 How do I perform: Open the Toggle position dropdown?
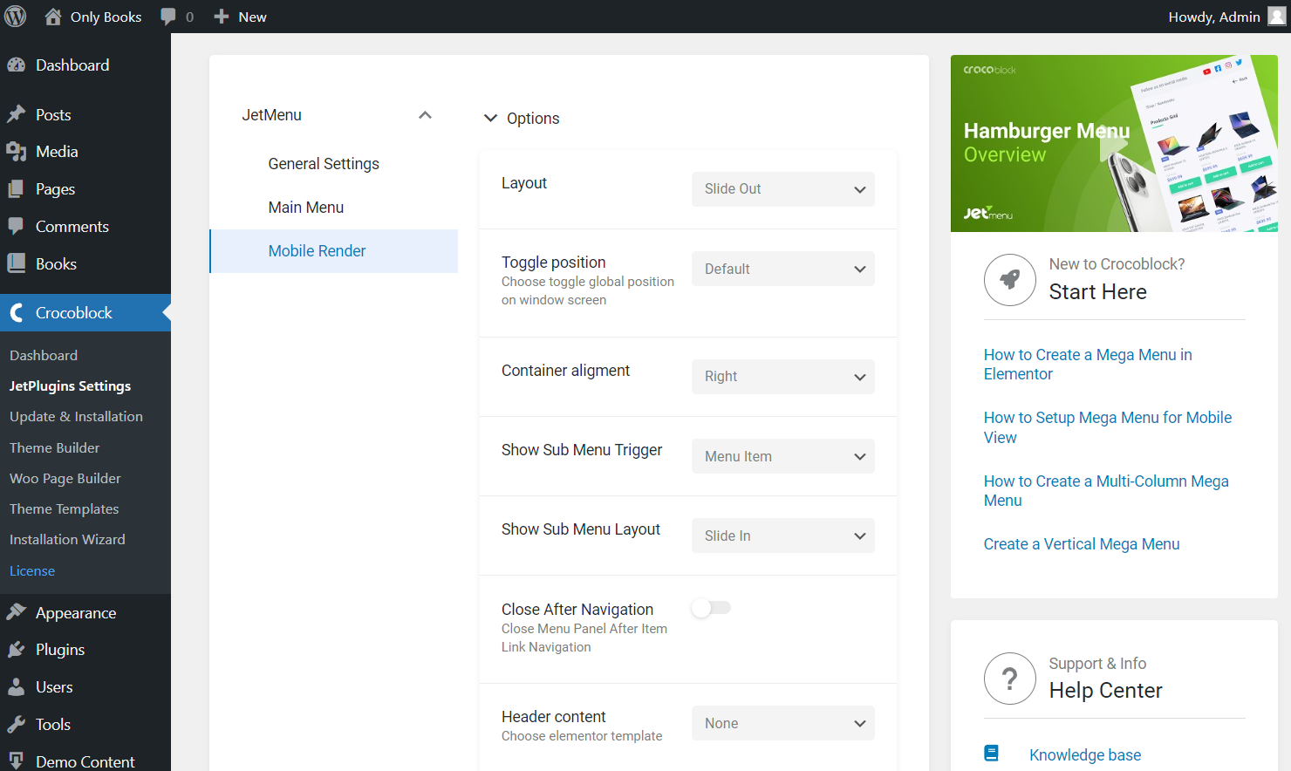coord(783,269)
